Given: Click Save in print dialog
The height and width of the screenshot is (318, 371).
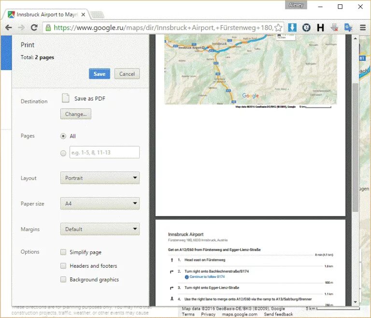Looking at the screenshot, I should (100, 74).
